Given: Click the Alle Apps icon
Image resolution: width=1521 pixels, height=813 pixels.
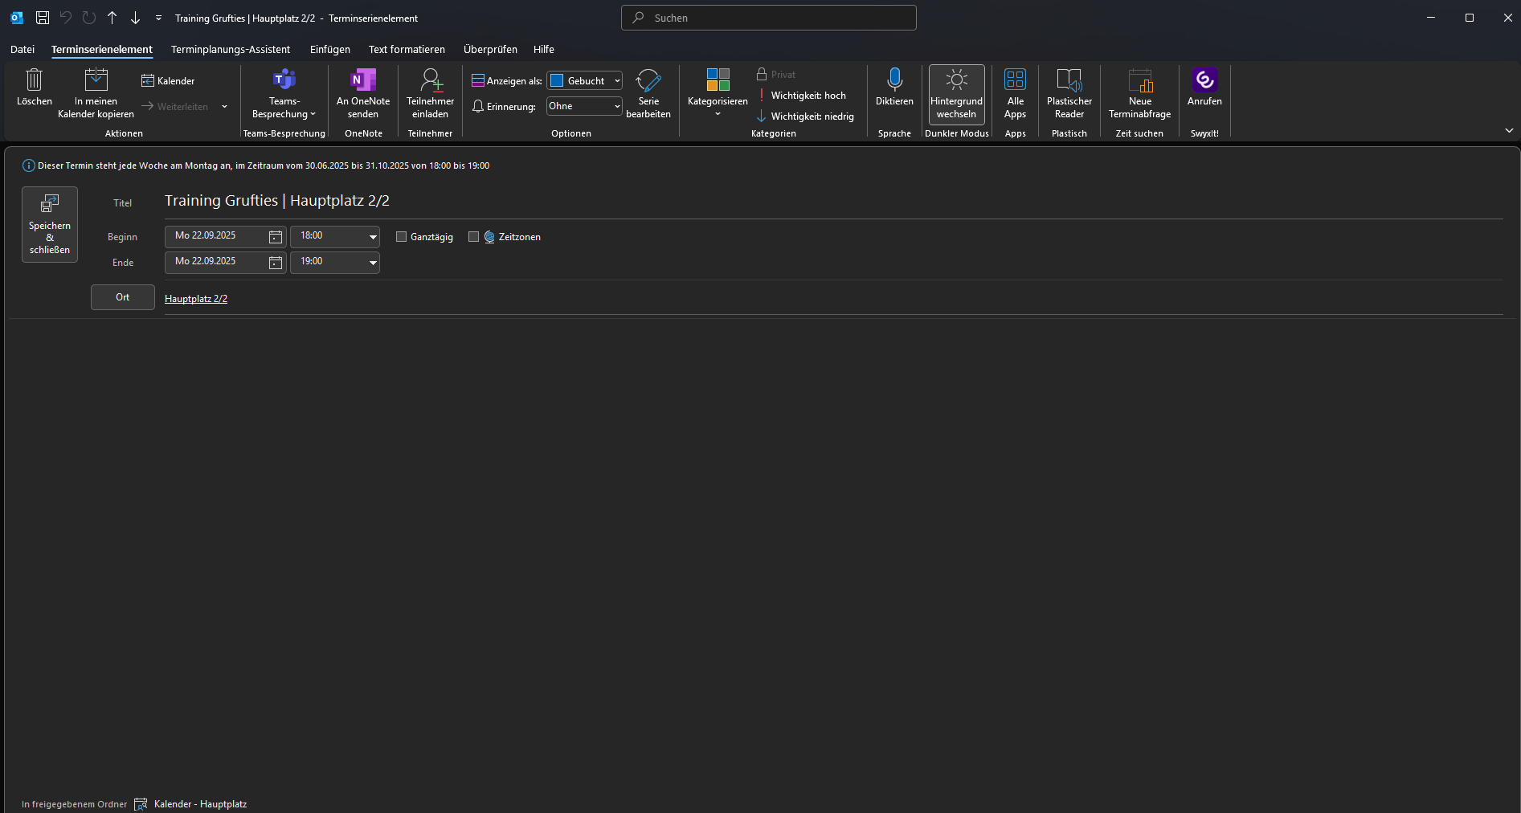Looking at the screenshot, I should click(x=1015, y=80).
